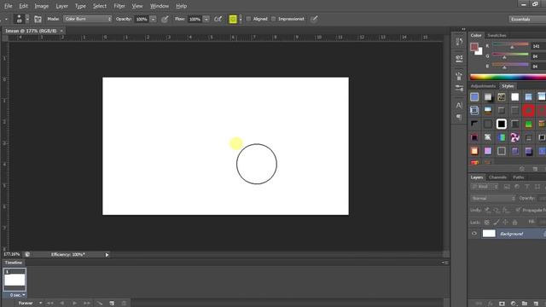Filter layers by type layers icon
Screen dimensions: 546x307
(527, 187)
